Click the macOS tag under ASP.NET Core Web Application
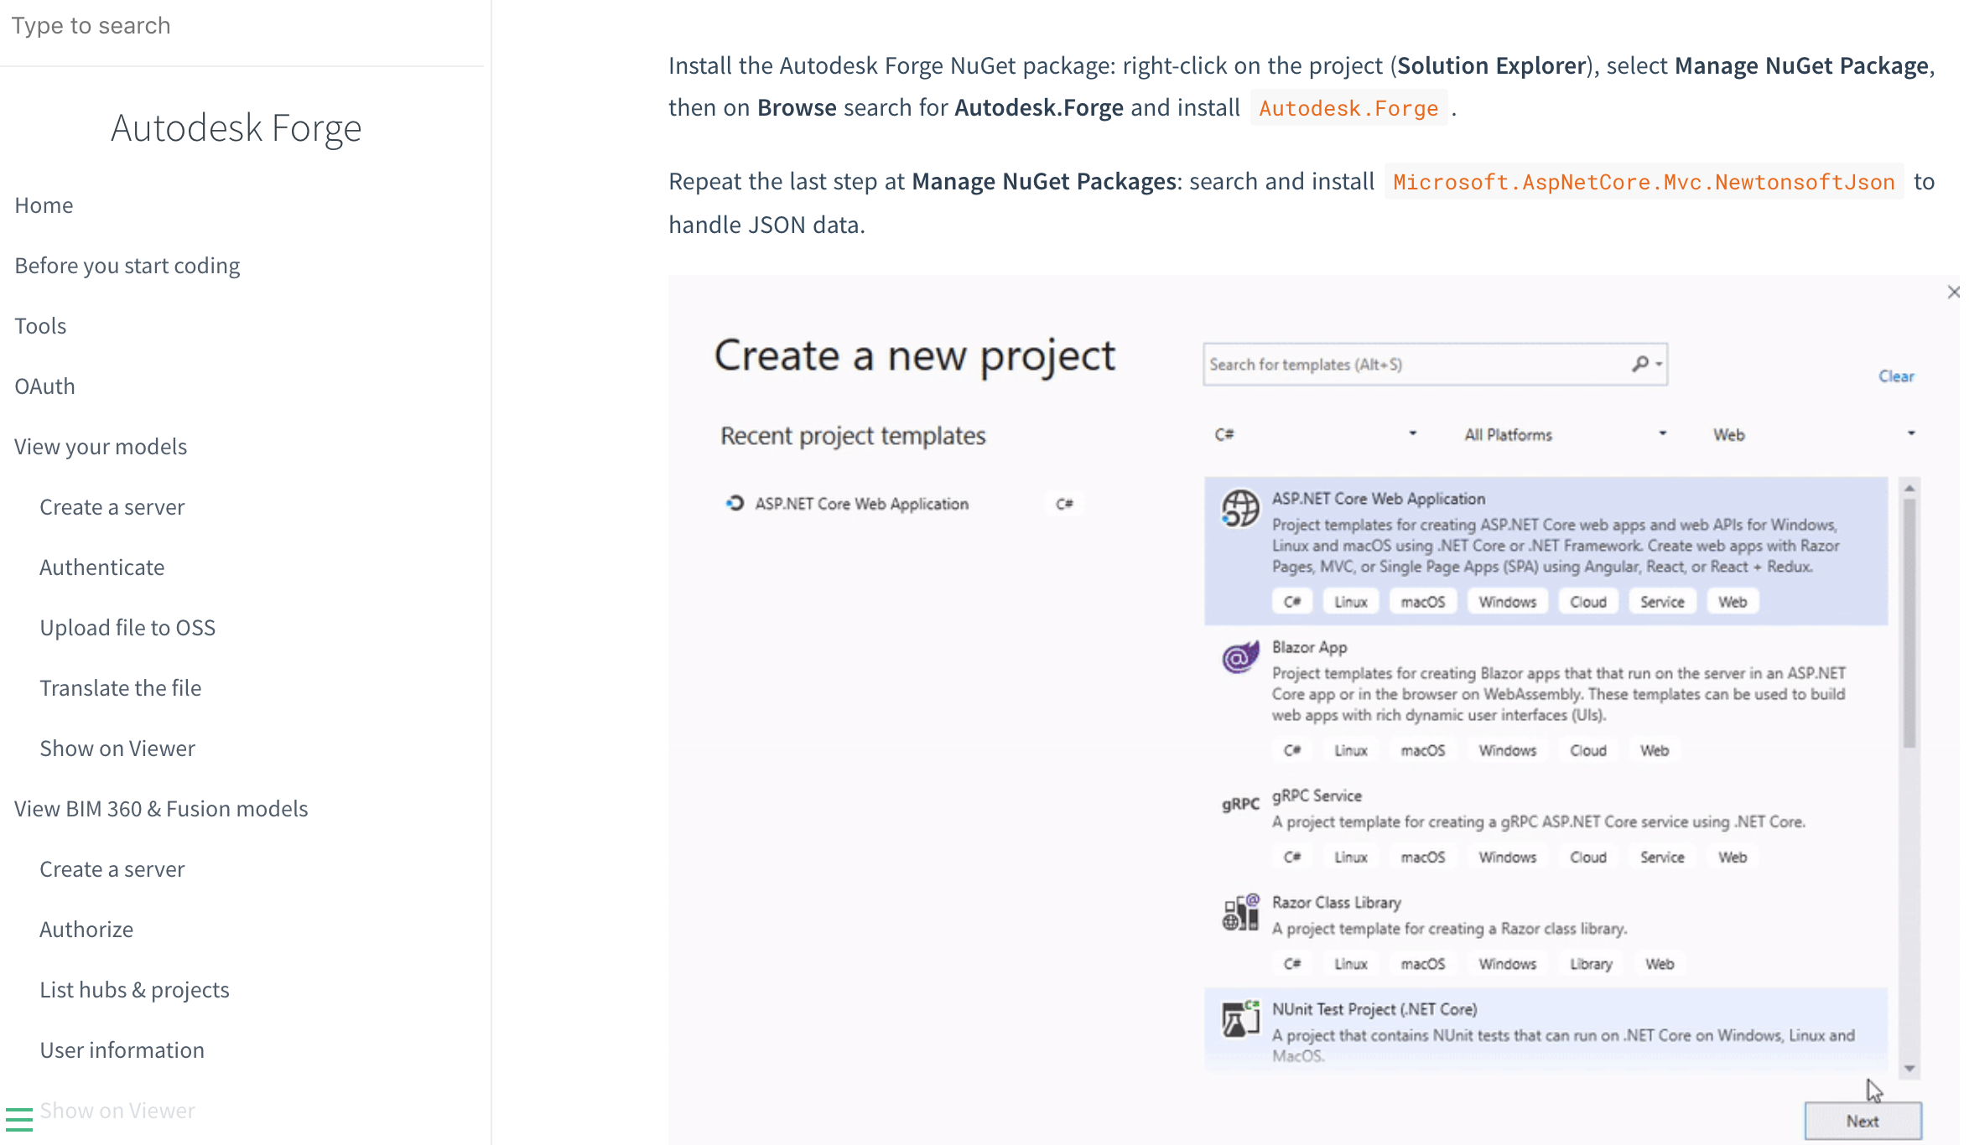This screenshot has height=1145, width=1969. pos(1422,602)
